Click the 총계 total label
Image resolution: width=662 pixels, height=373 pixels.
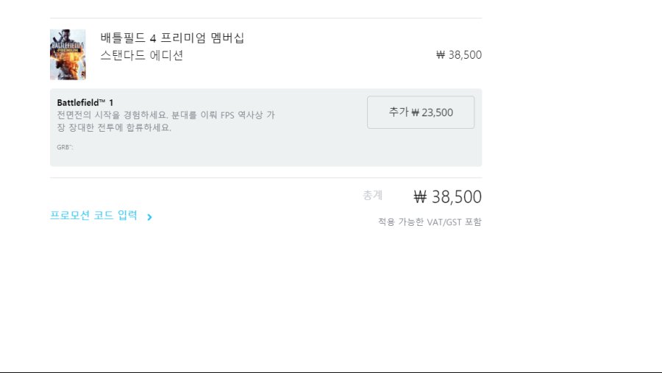coord(373,195)
